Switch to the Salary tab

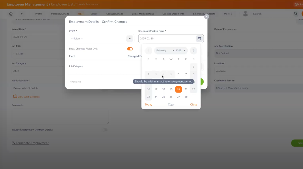94,14
